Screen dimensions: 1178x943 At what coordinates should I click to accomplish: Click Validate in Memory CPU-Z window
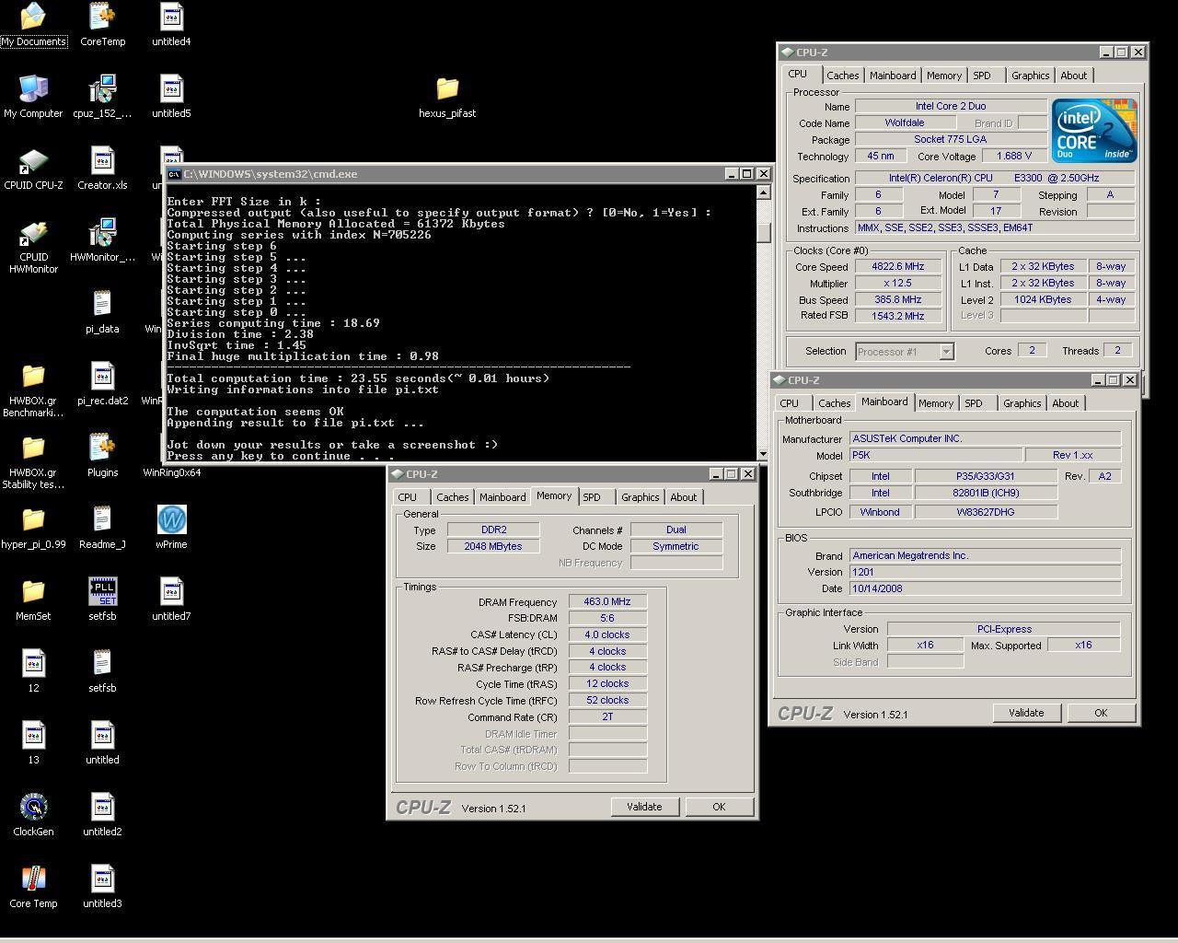(x=644, y=807)
